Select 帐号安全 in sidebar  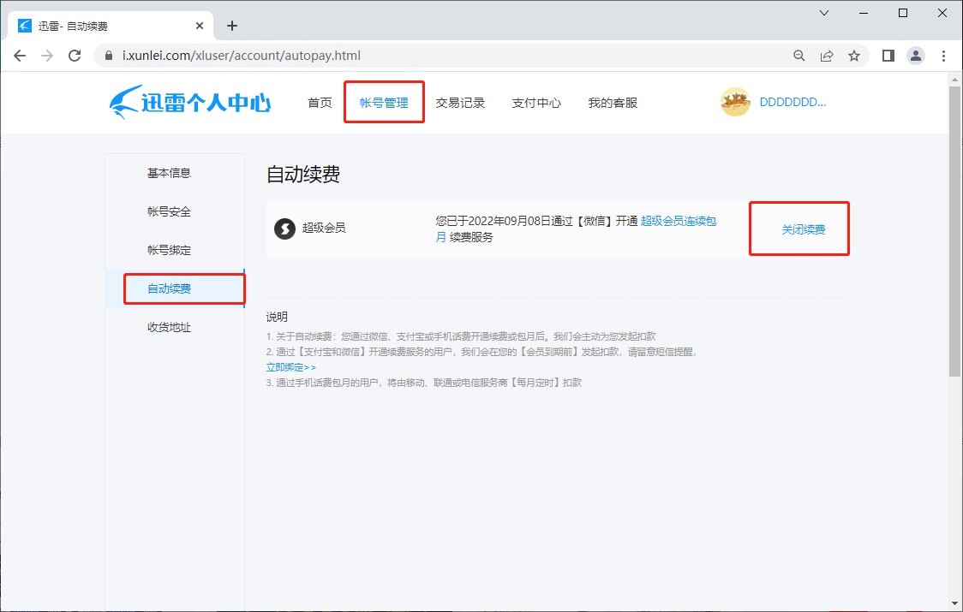coord(169,211)
